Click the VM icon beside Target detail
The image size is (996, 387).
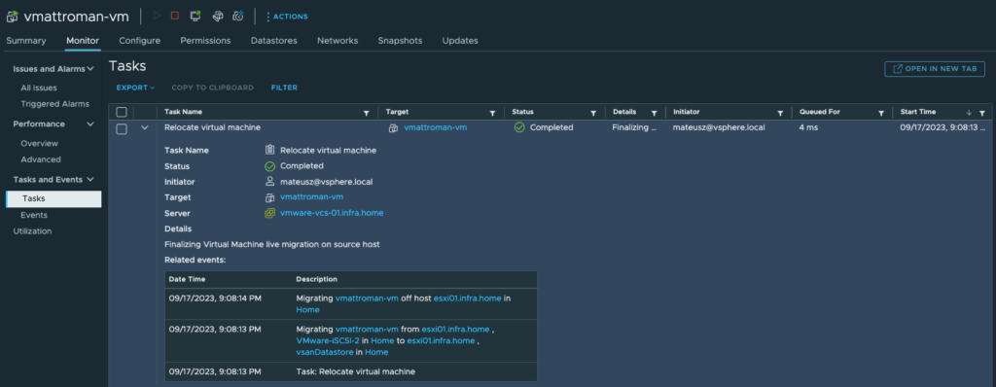click(269, 197)
